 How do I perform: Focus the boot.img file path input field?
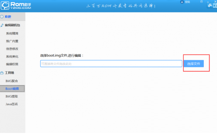click(x=111, y=64)
